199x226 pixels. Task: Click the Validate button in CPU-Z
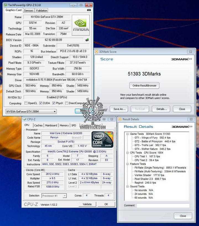(x=87, y=204)
